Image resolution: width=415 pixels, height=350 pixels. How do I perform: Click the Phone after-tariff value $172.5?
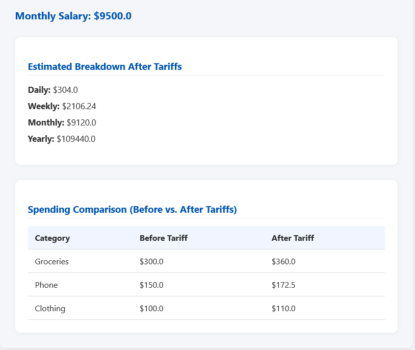(x=283, y=285)
